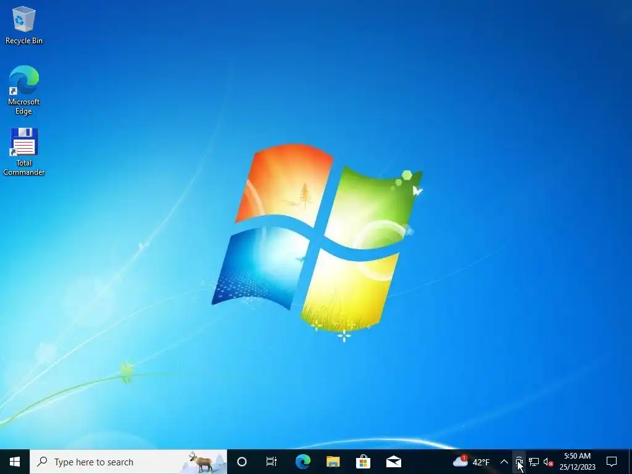
Task: Open the Mail app on the taskbar
Action: click(x=393, y=462)
